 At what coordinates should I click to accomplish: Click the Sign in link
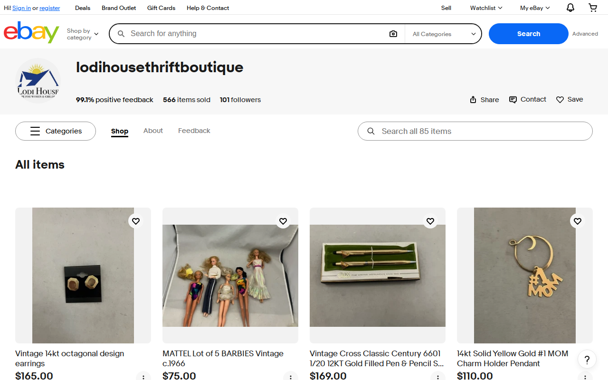[x=21, y=8]
